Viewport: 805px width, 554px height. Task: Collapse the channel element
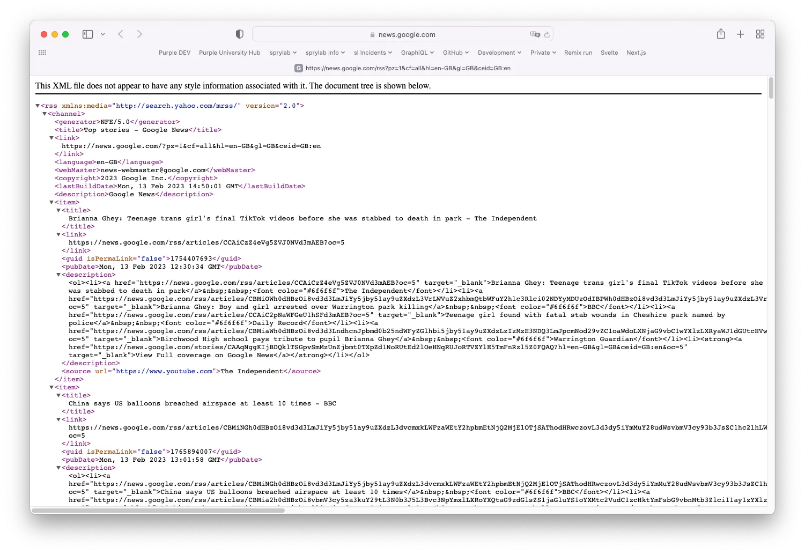click(x=45, y=114)
